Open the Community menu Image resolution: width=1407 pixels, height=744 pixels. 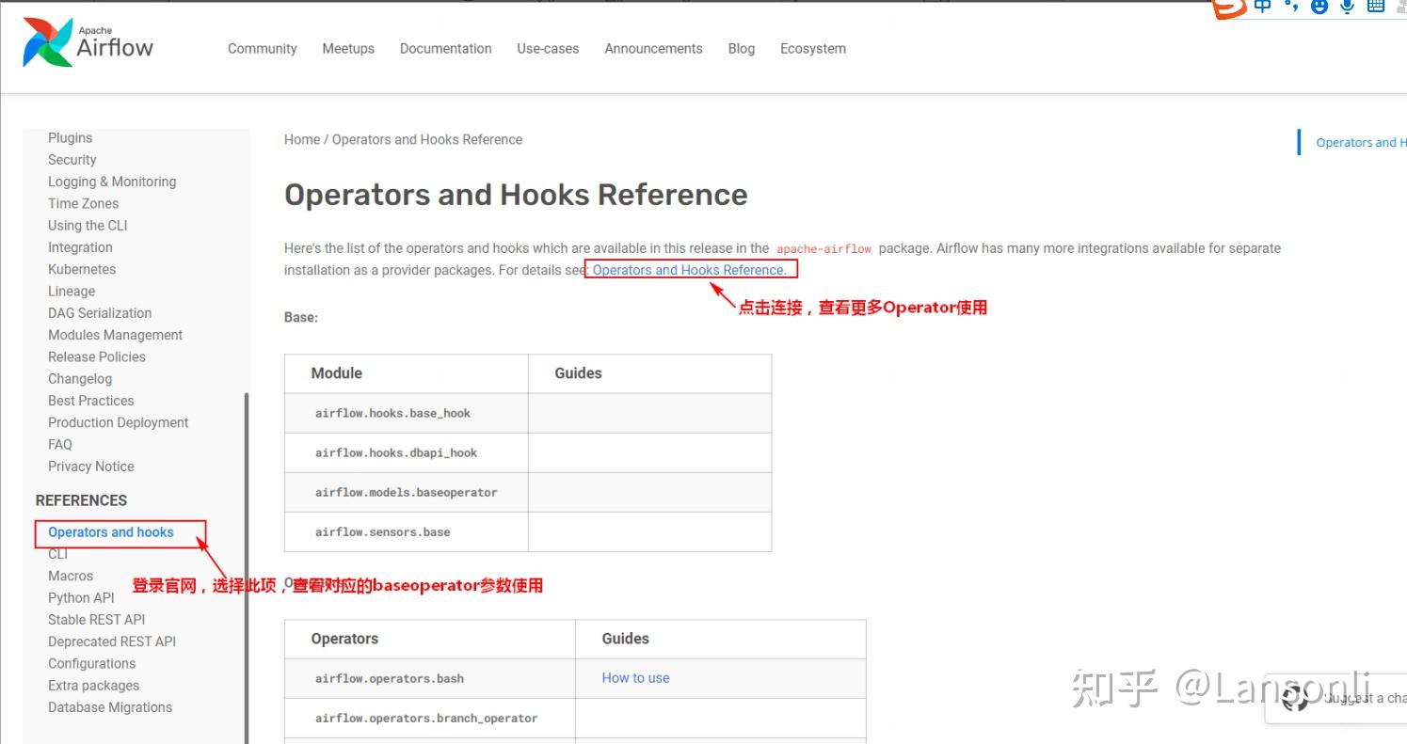click(x=263, y=49)
